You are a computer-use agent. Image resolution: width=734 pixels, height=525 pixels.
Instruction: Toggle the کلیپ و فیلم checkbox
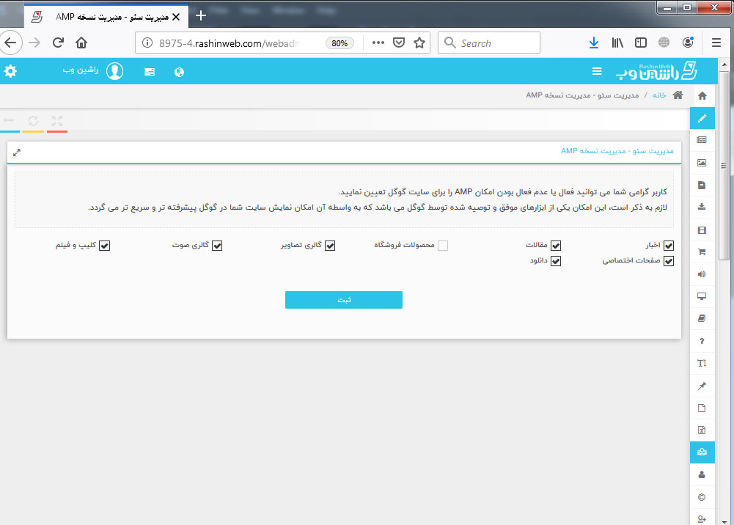pyautogui.click(x=104, y=246)
